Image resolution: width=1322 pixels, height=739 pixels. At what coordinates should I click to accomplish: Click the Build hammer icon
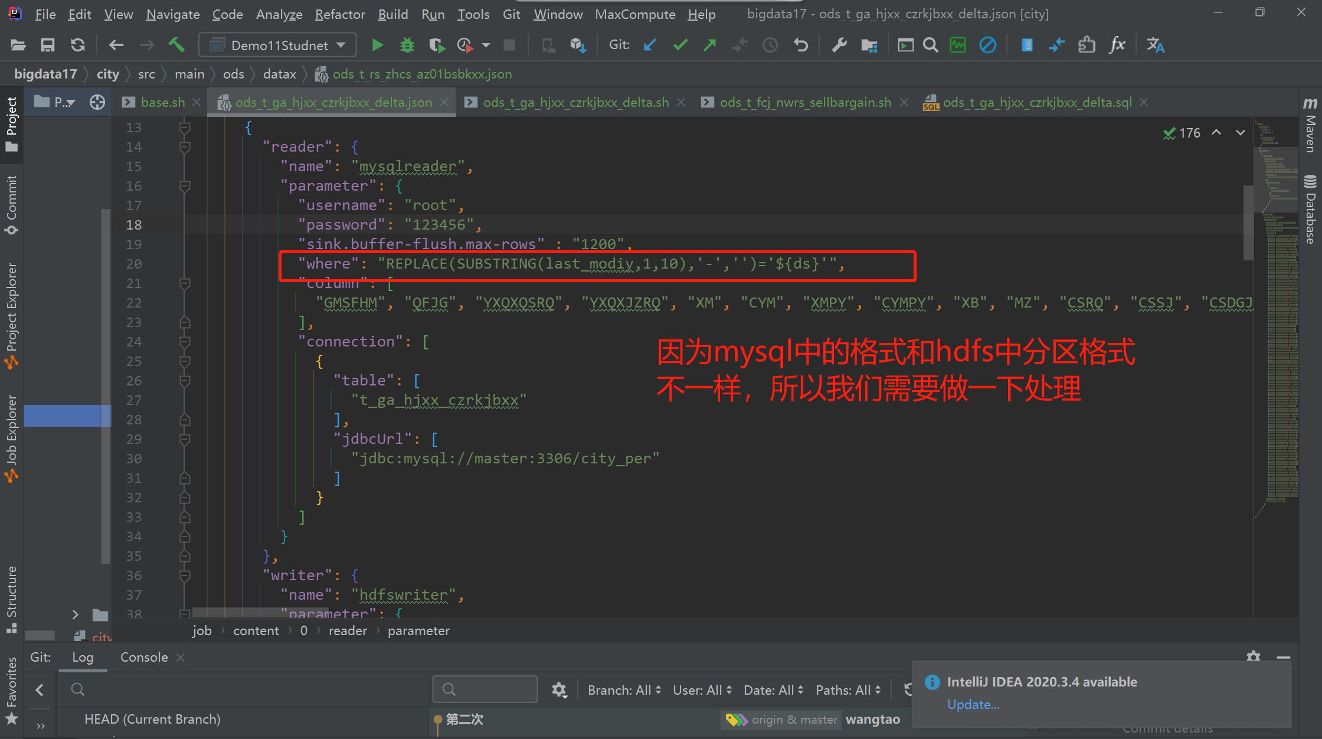[x=176, y=45]
